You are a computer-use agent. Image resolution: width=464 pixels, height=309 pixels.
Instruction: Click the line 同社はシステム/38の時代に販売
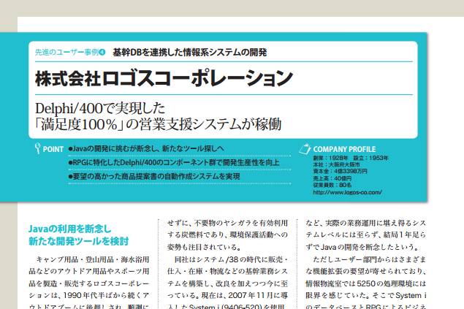231,259
